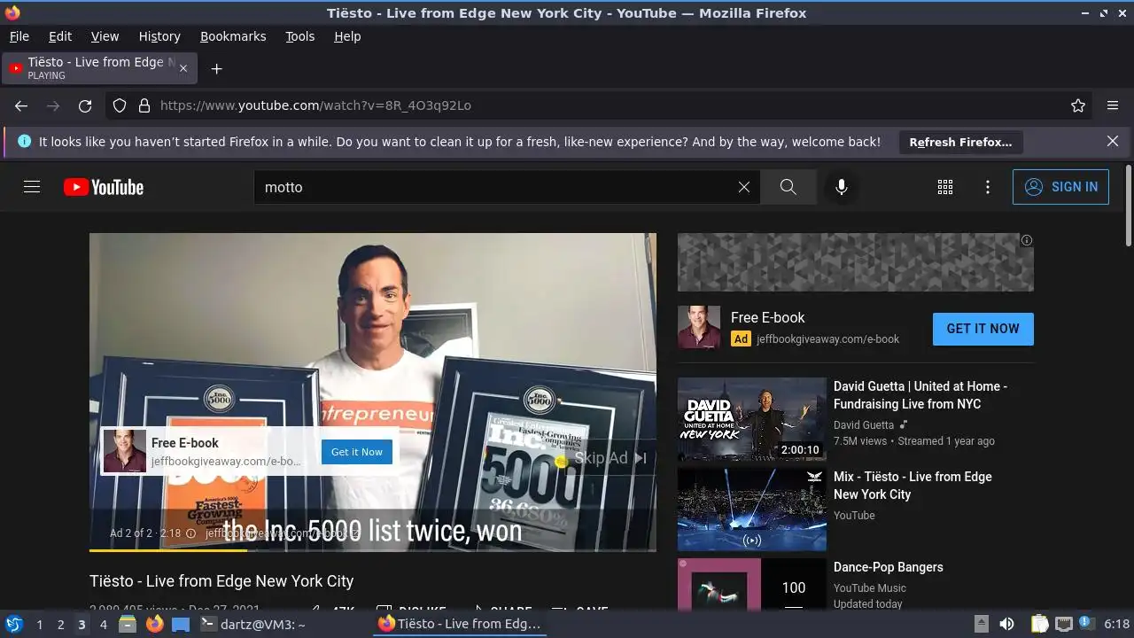Open Firefox application hamburger menu
Viewport: 1134px width, 638px height.
[1113, 105]
